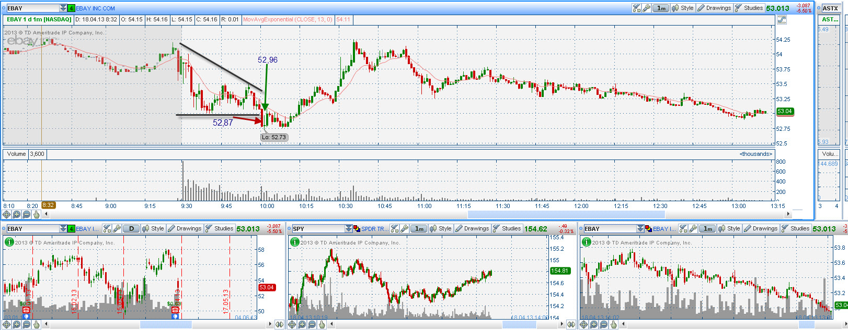Select crosshair tool in bottom-left chart
This screenshot has width=848, height=330.
point(7,324)
